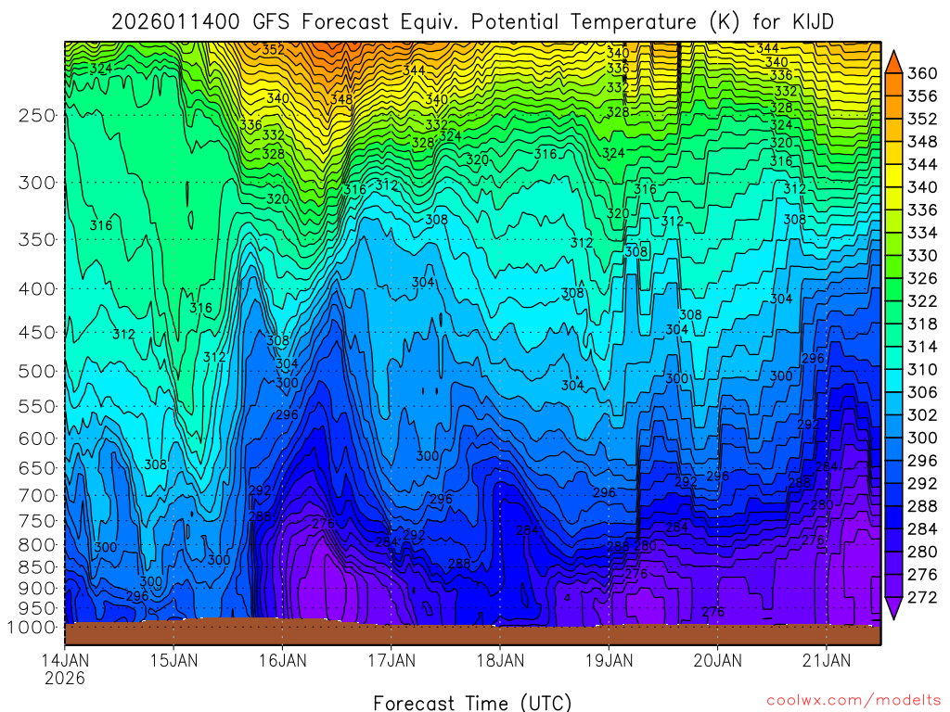Click the 360 value on the color bar legend
Image resolution: width=950 pixels, height=712 pixels.
coord(922,73)
